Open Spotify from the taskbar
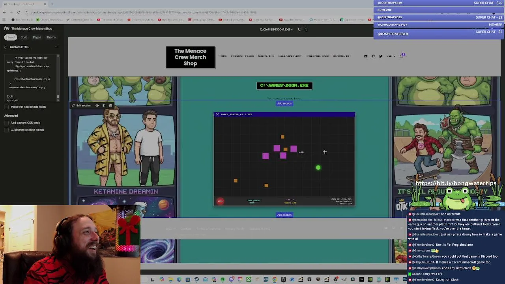This screenshot has width=505, height=284. [x=223, y=279]
